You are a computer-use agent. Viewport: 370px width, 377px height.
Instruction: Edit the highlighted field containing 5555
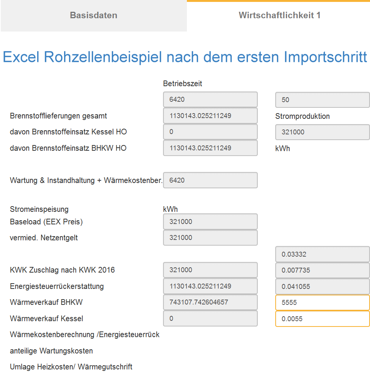coord(322,303)
